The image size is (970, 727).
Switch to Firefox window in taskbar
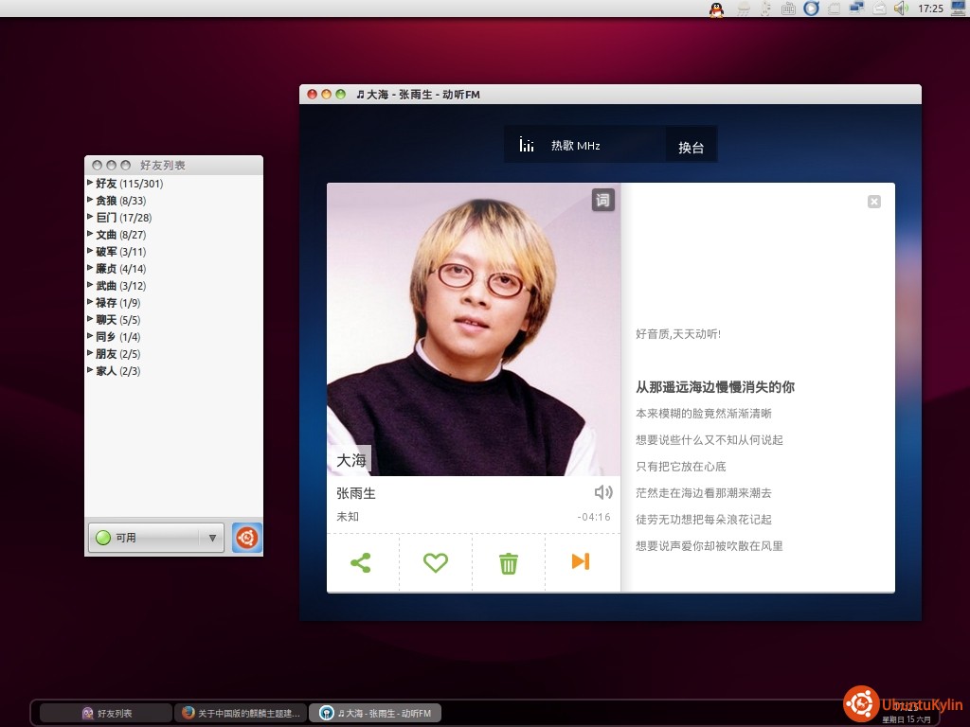pos(241,713)
